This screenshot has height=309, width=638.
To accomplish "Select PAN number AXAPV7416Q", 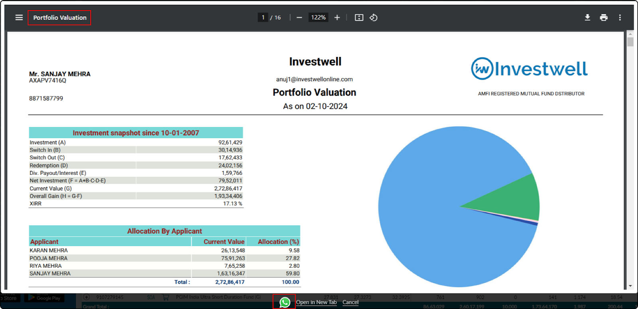I will (x=47, y=80).
